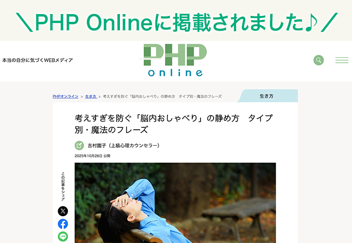
Task: Open the PHPオンライン breadcrumb link
Action: 66,96
